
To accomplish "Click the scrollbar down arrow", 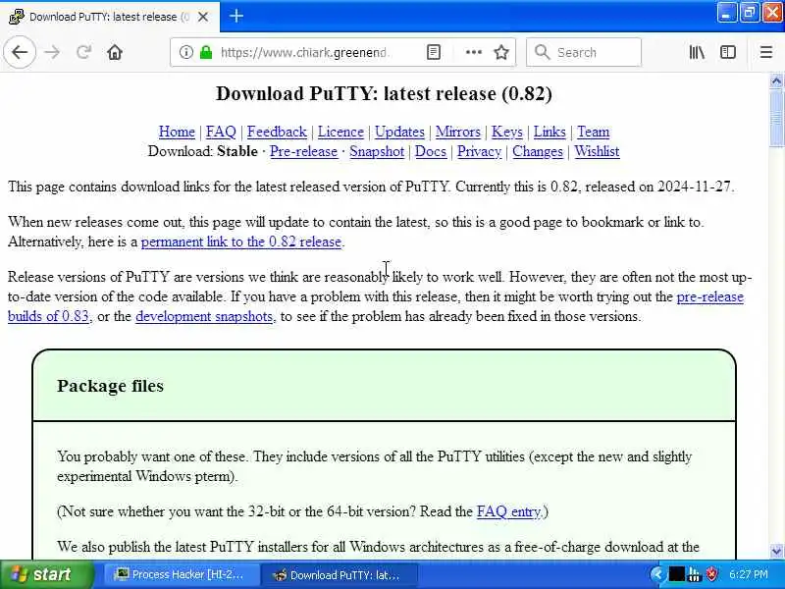I will 776,552.
